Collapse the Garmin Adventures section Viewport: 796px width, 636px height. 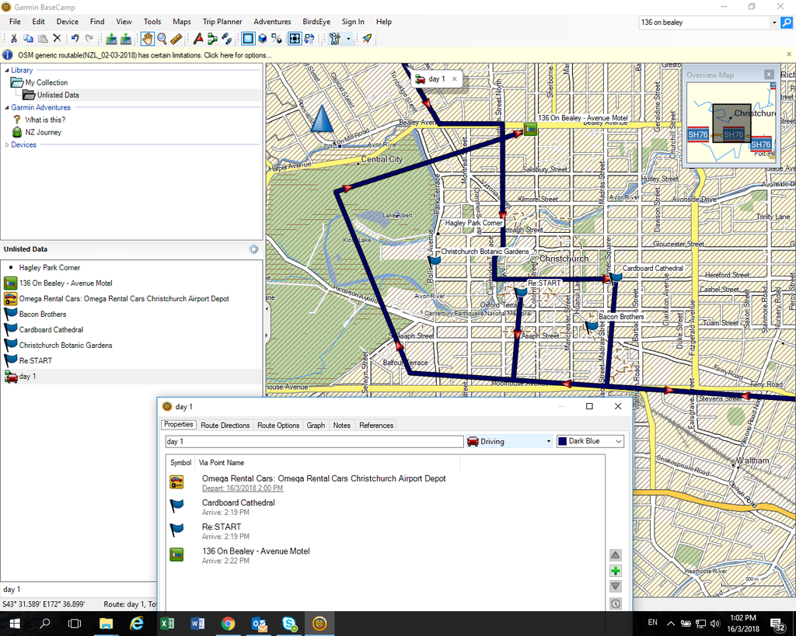[6, 107]
